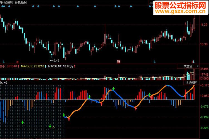Click the 11.29 price axis label
The image size is (209, 139).
[204, 25]
